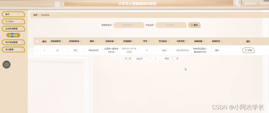The height and width of the screenshot is (113, 269).
Task: Sort by 学号 column arrows
Action: pos(149,41)
